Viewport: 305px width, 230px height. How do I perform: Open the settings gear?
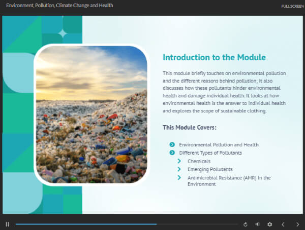coord(269,224)
